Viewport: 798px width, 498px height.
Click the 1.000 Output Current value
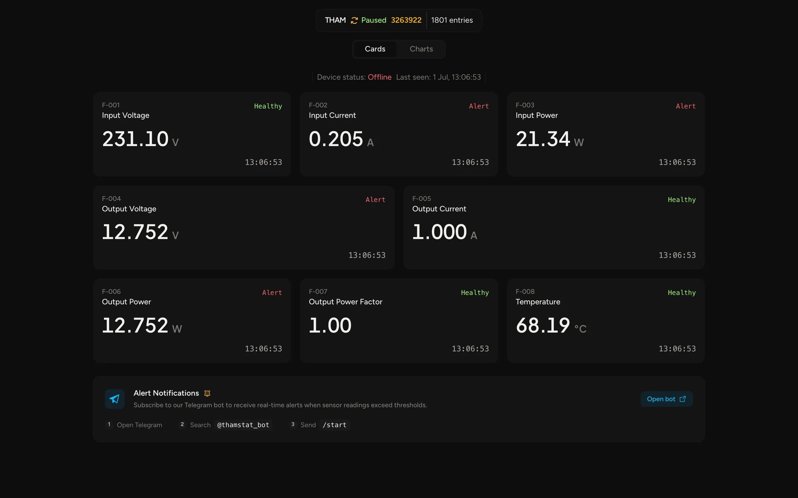[x=439, y=232]
